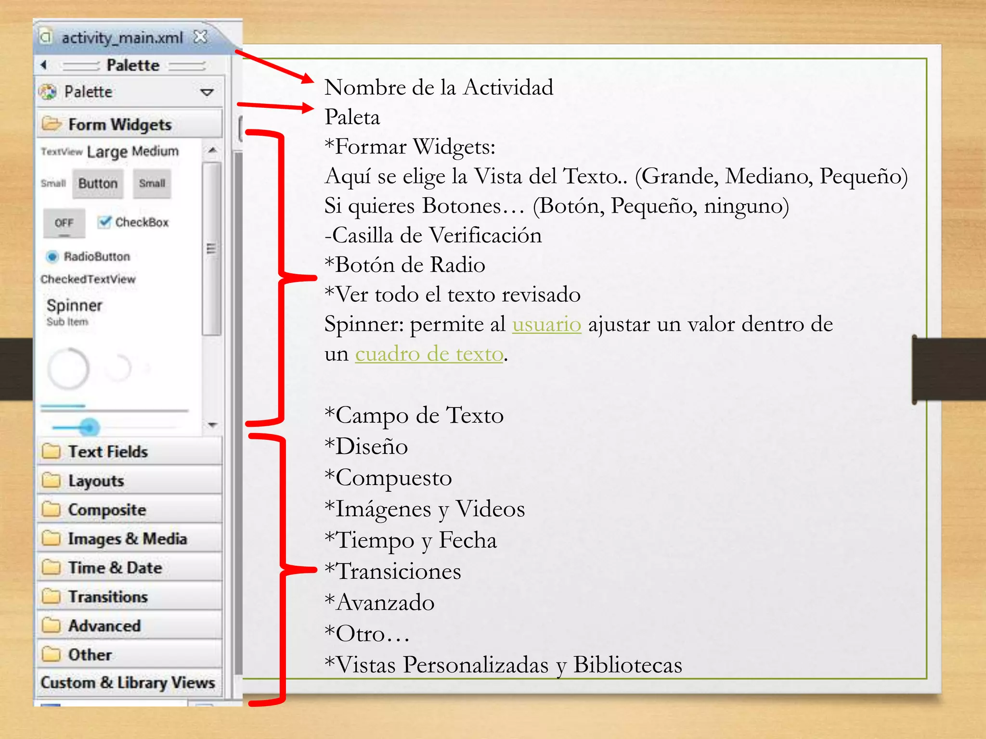Viewport: 986px width, 739px height.
Task: Open the 'usuario' hyperlink
Action: [x=546, y=324]
